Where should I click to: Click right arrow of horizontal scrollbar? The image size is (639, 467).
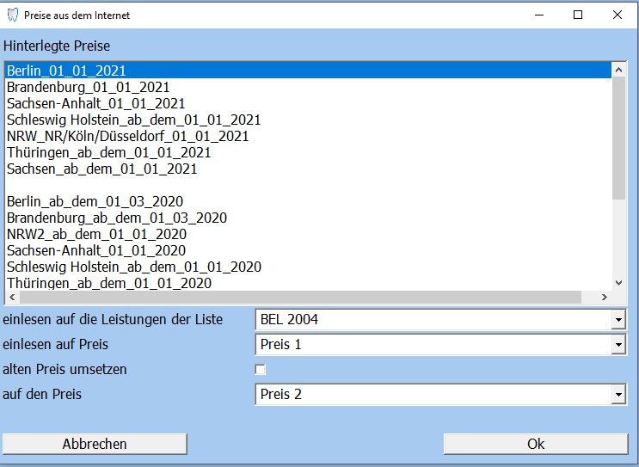[x=604, y=297]
